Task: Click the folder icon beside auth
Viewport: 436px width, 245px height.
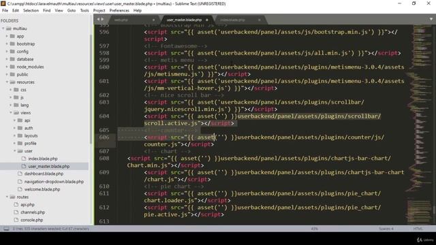Action: tap(20, 128)
